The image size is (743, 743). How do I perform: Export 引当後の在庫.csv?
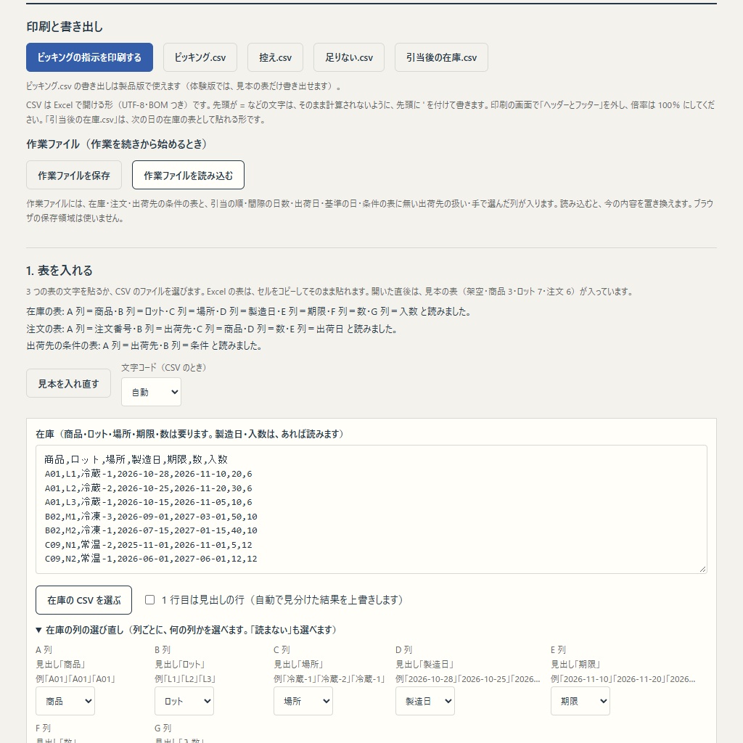click(441, 57)
